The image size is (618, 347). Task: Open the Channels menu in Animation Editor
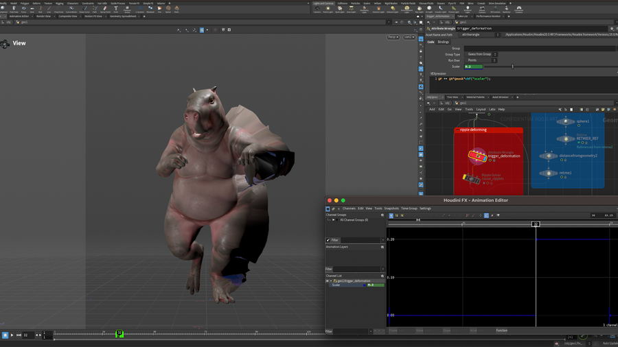[349, 208]
